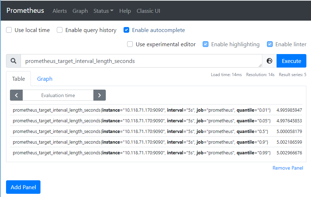Expand the Status dropdown menu

103,11
